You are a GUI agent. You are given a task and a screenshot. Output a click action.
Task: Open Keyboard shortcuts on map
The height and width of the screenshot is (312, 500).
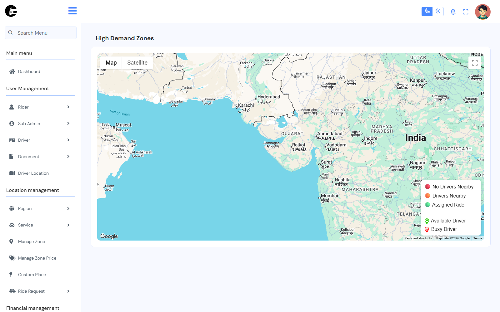(x=418, y=238)
